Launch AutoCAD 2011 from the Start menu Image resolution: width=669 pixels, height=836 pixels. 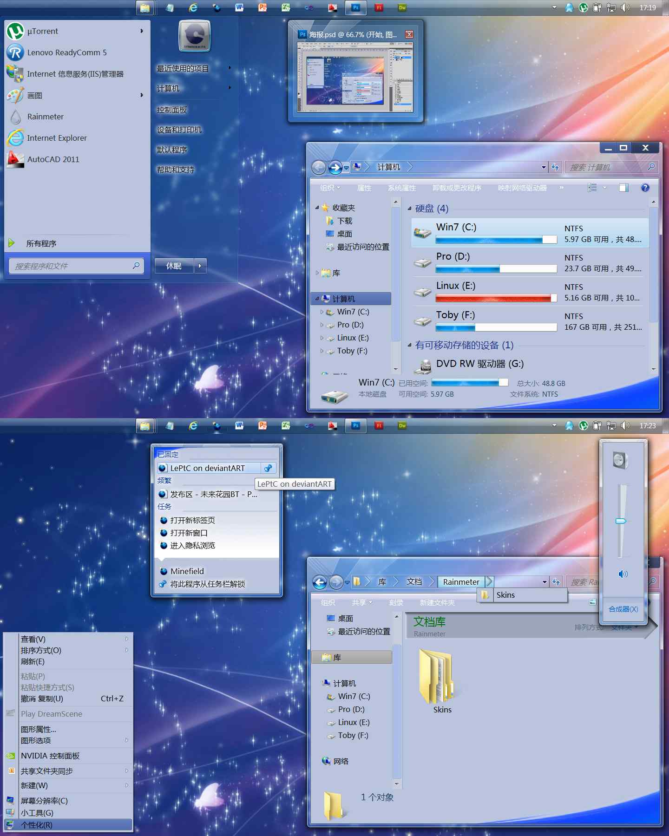(77, 159)
